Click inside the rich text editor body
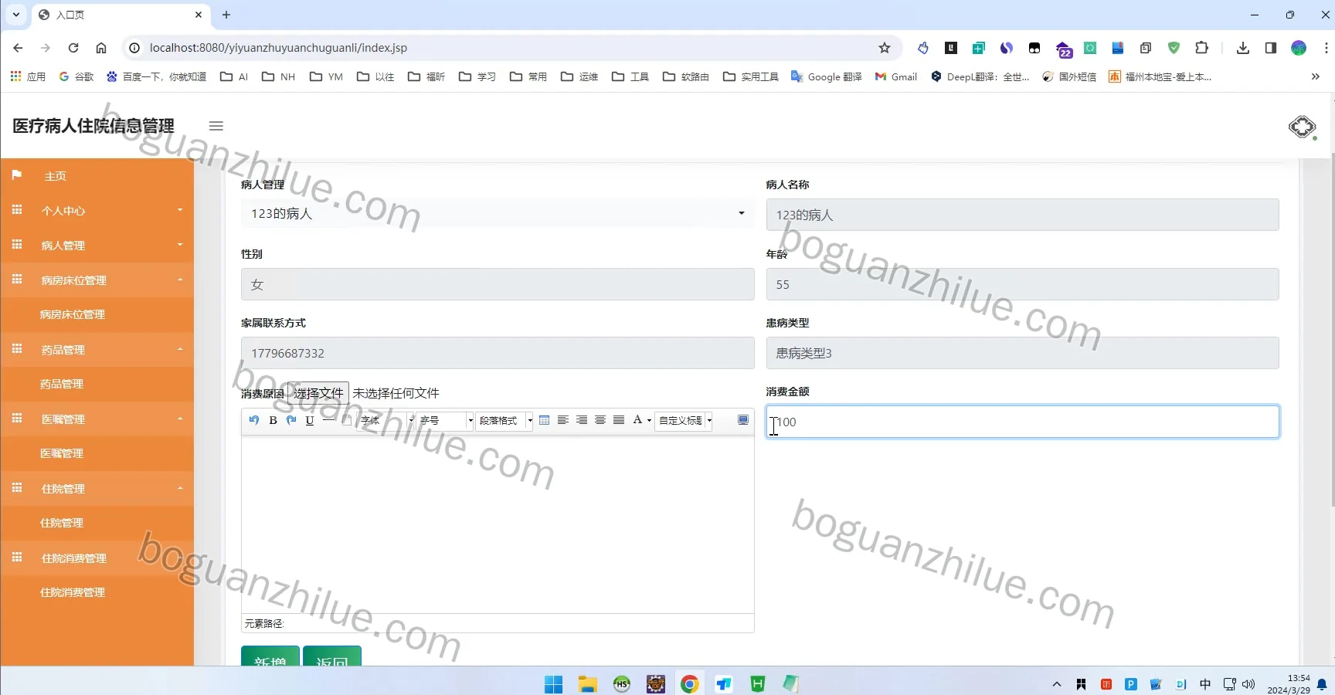 click(x=498, y=525)
